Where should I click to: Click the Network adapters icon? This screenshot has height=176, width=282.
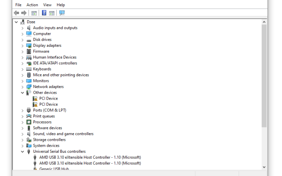point(29,87)
